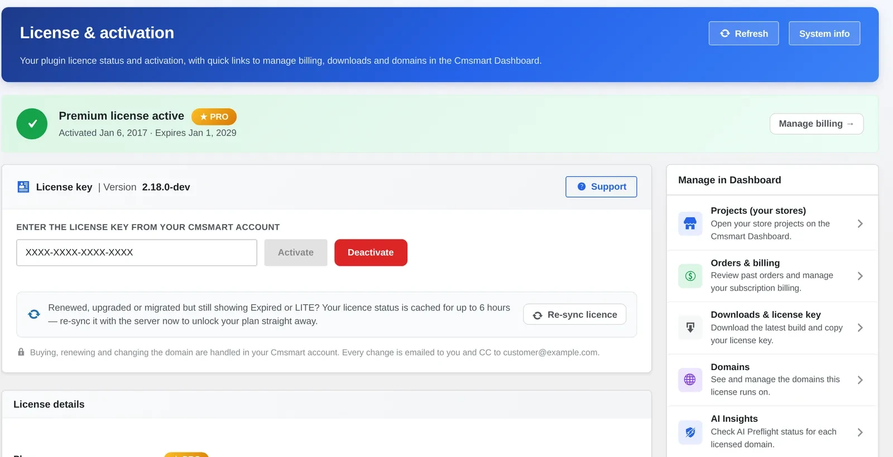The width and height of the screenshot is (893, 457).
Task: Click the green checkmark license status icon
Action: [x=32, y=124]
